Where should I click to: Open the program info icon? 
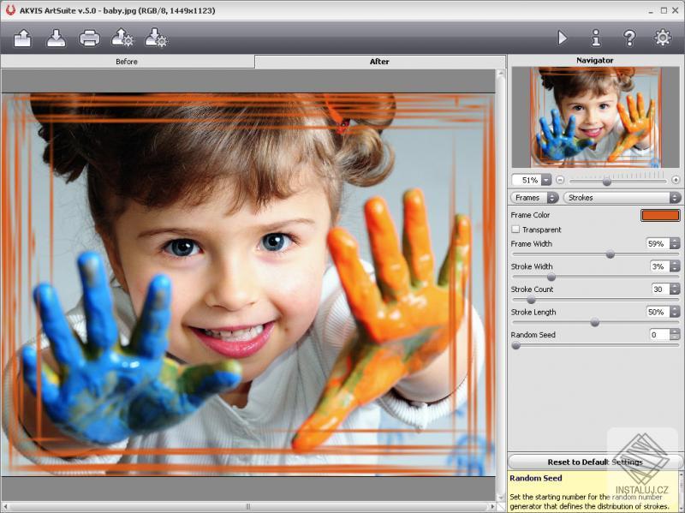596,38
